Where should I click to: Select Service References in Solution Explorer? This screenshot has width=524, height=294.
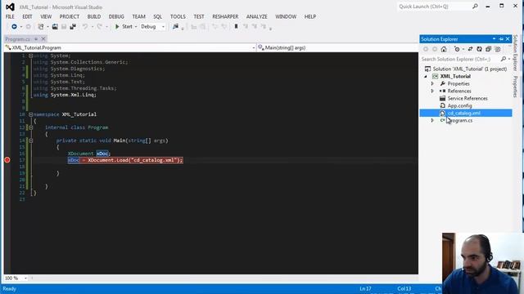(x=468, y=98)
